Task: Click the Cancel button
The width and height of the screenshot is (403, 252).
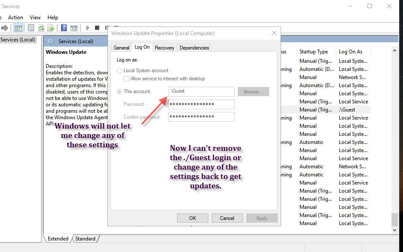Action: tap(227, 218)
